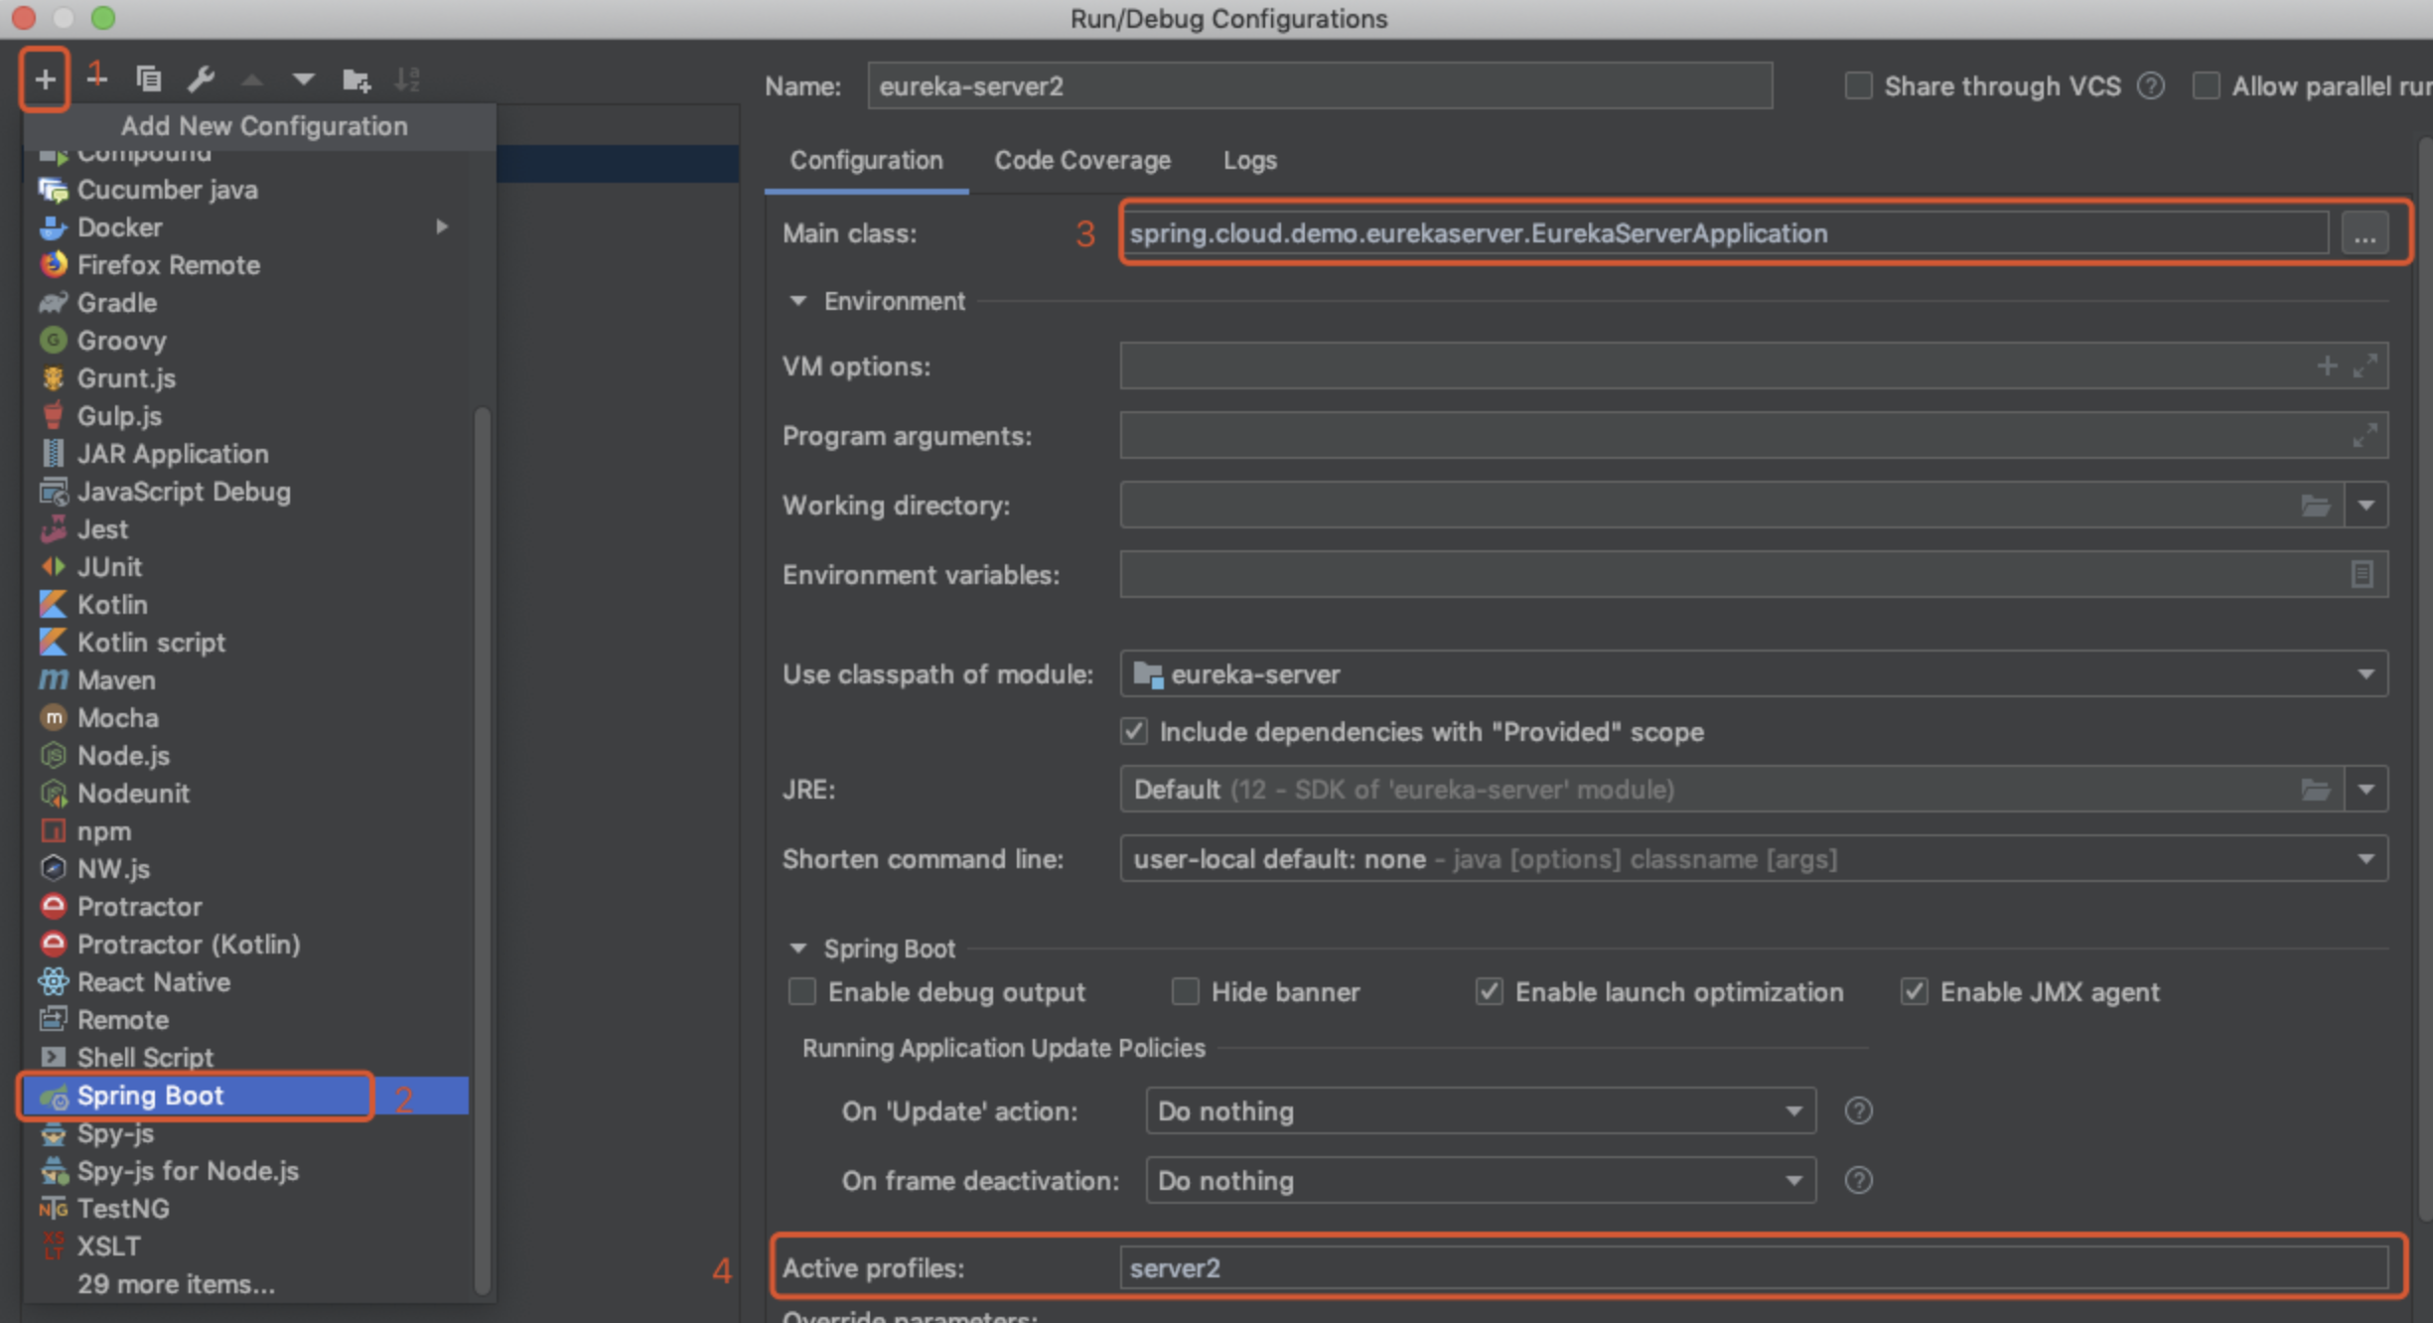Collapse the Spring Boot section
2433x1323 pixels.
pyautogui.click(x=797, y=948)
